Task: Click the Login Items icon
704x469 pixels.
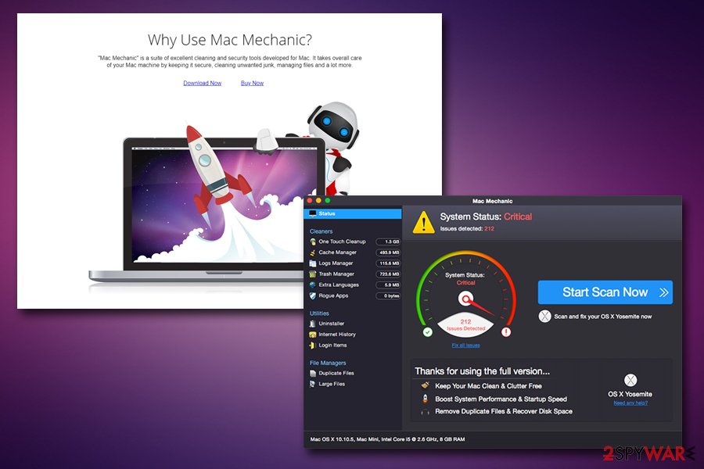Action: (312, 345)
